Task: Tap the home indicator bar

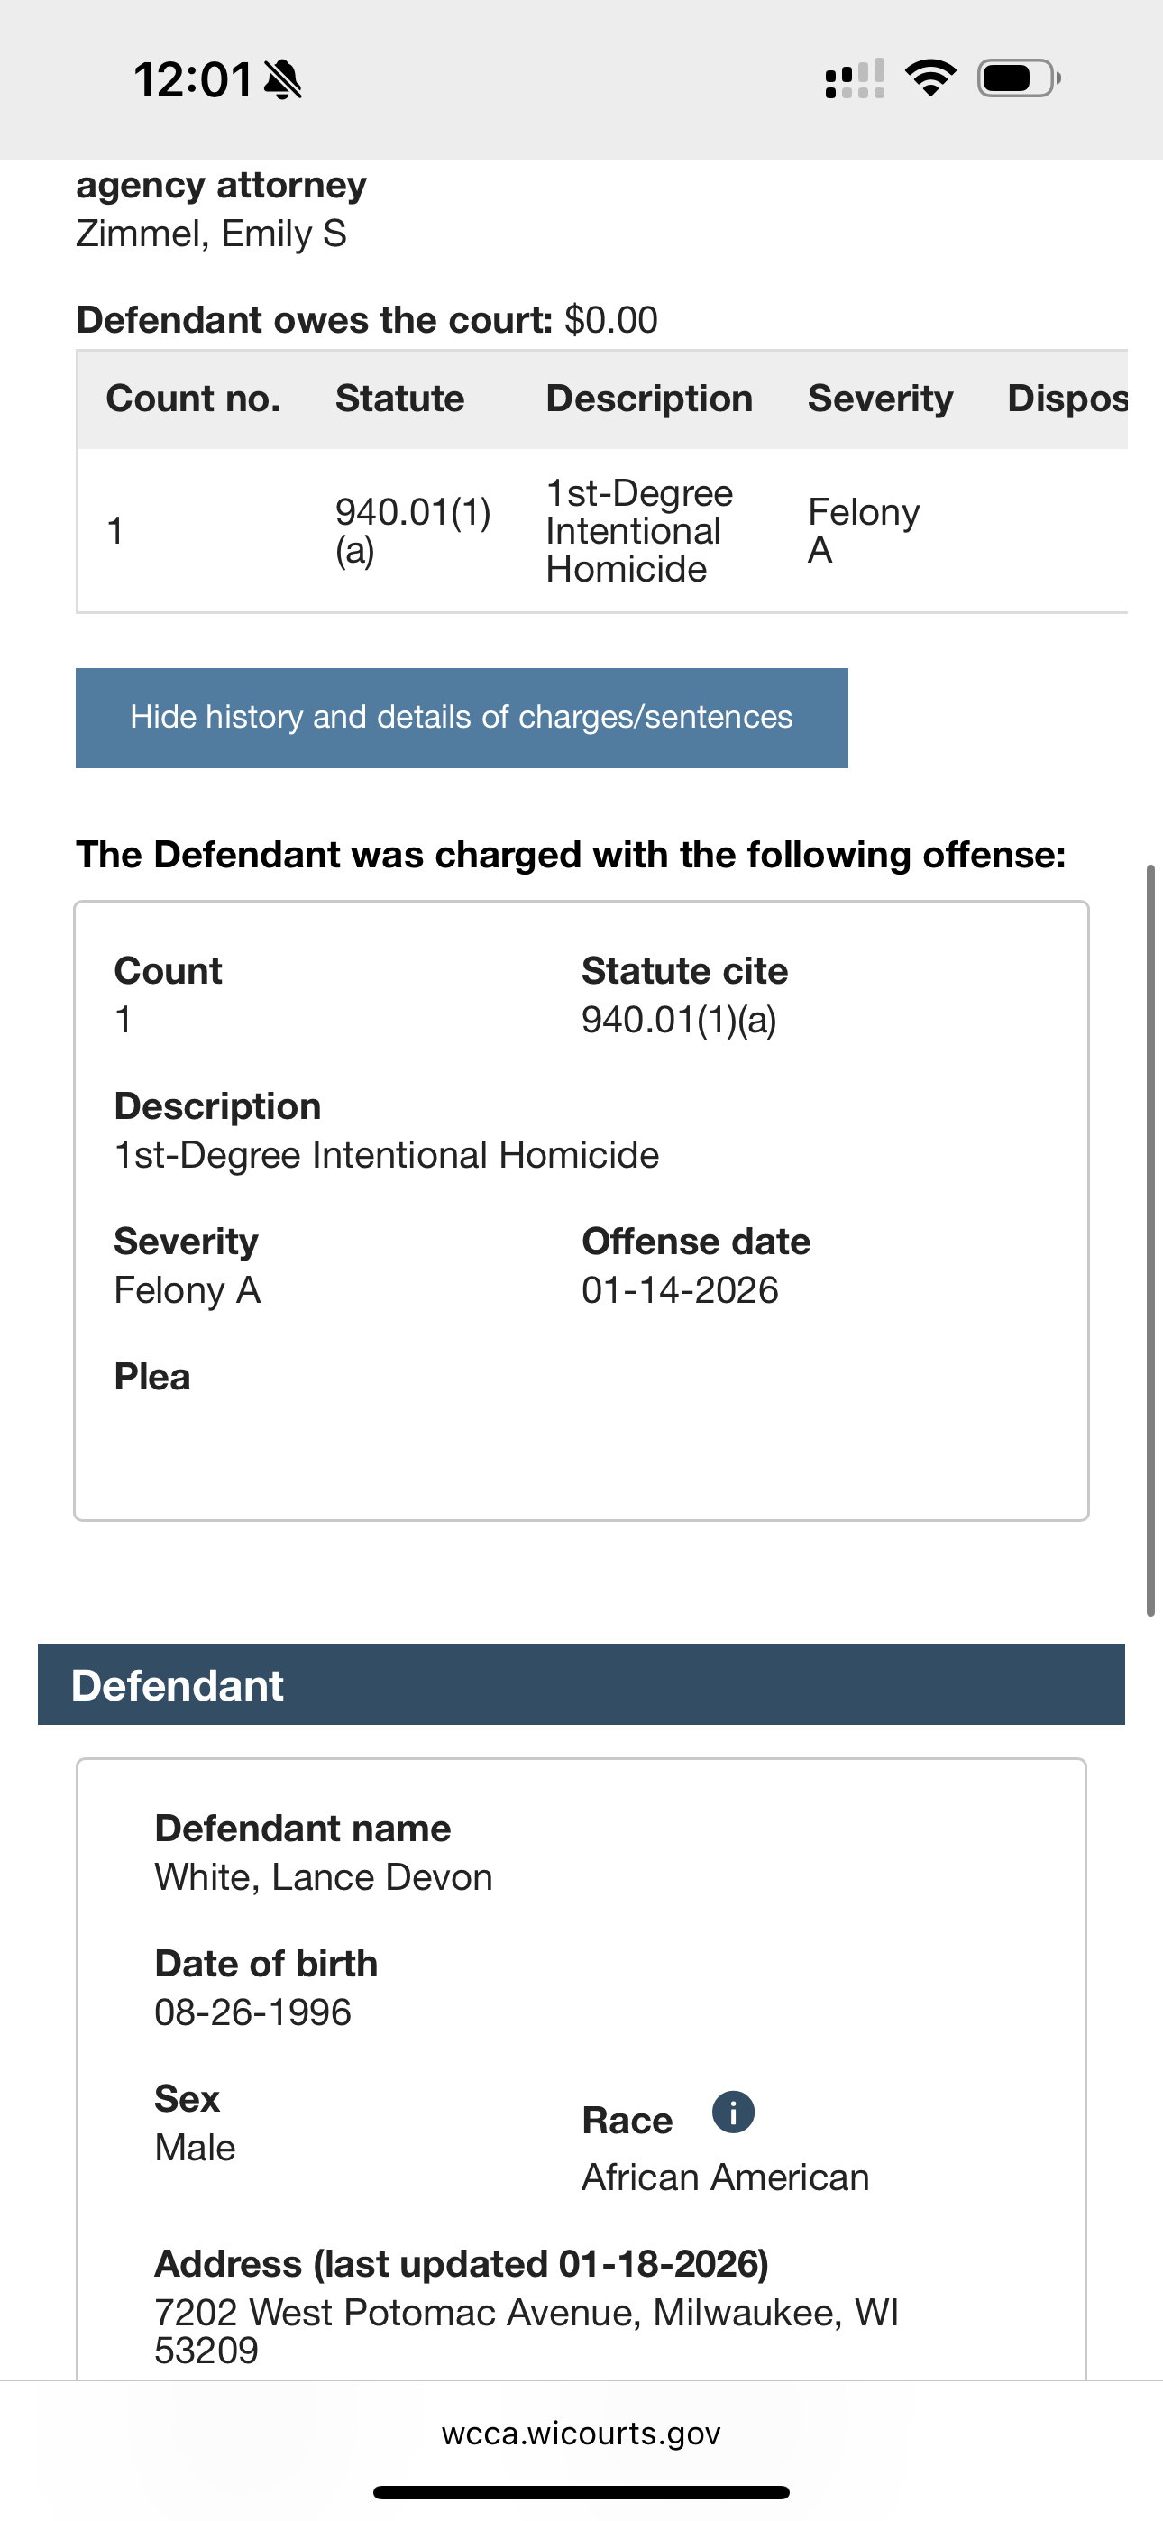Action: pyautogui.click(x=581, y=2493)
